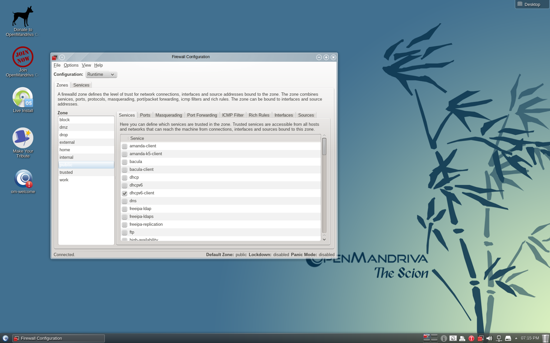Click the 07:15 PM clock in taskbar

tap(530, 338)
